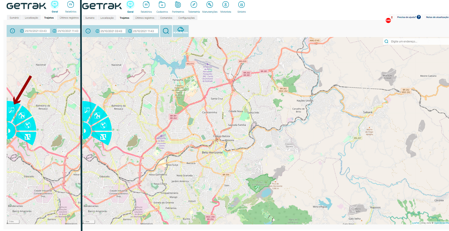Select the HLN1428 Teste vehicle button
The width and height of the screenshot is (449, 231).
click(181, 31)
